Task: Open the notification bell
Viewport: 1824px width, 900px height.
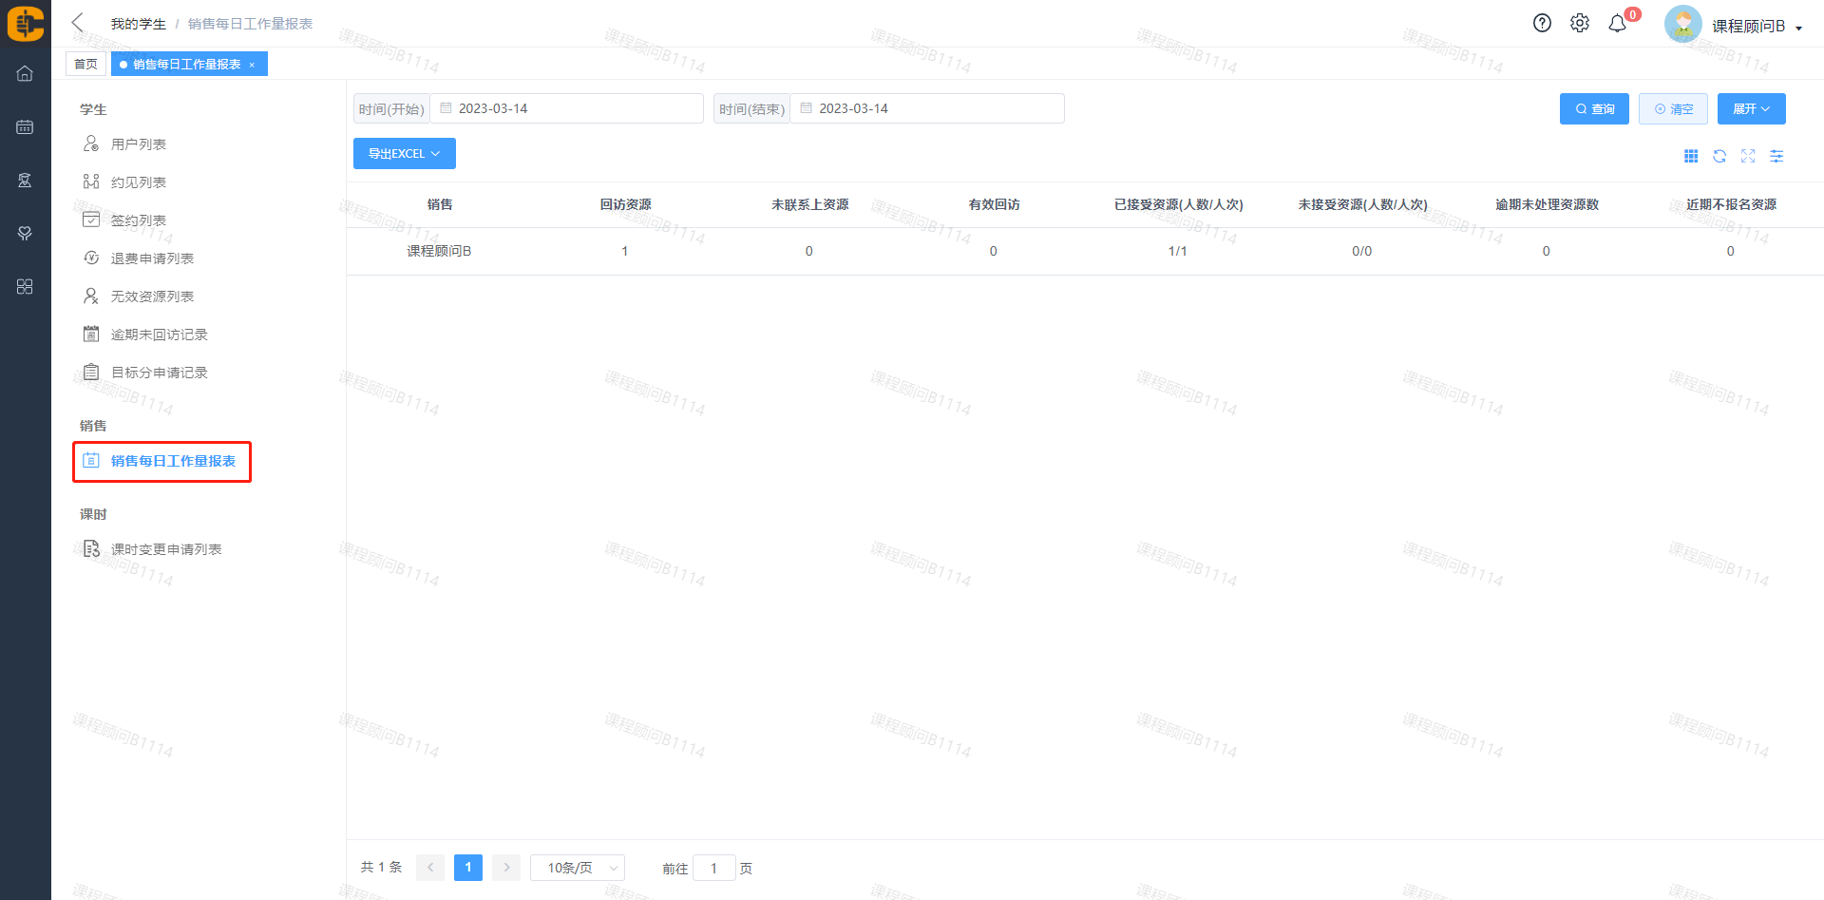Action: 1617,24
